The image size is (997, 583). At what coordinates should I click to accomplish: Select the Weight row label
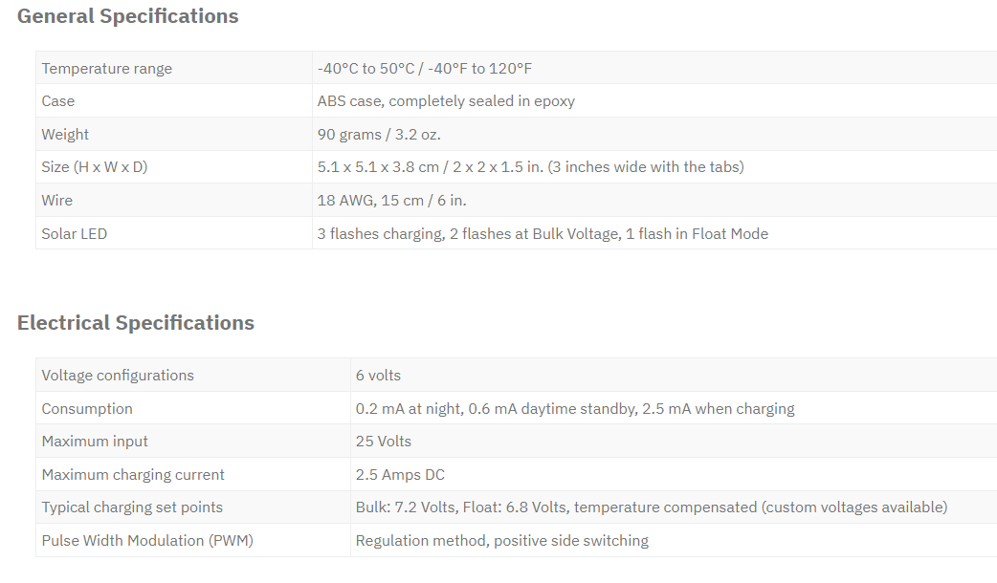pyautogui.click(x=65, y=135)
